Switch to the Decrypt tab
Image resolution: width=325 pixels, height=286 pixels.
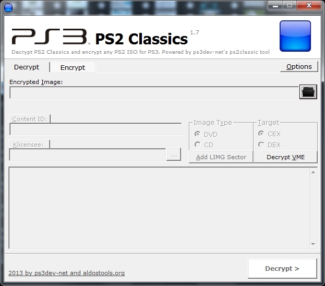point(27,67)
